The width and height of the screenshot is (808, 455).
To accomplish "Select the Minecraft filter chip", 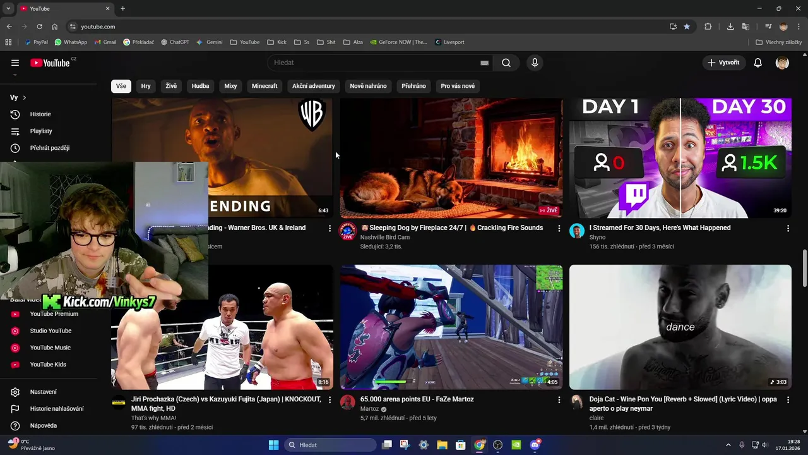I will (264, 86).
